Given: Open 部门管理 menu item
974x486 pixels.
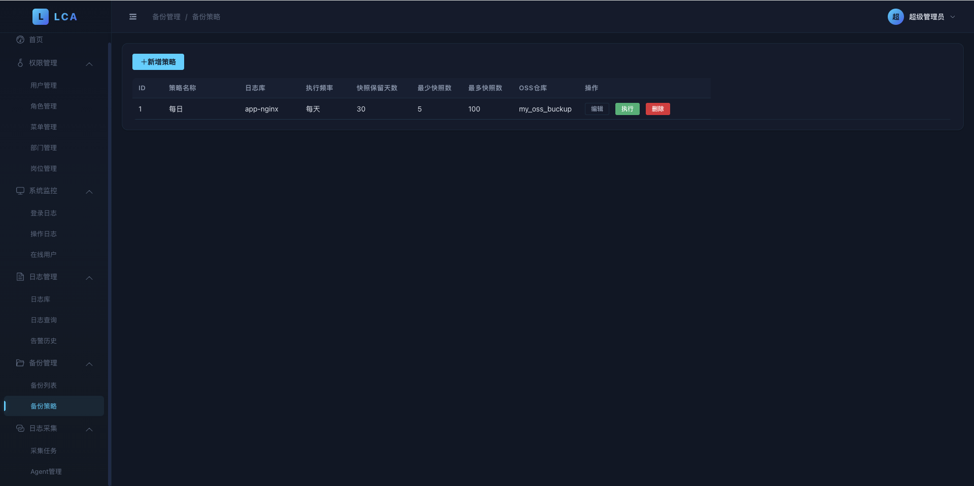Looking at the screenshot, I should click(x=44, y=147).
